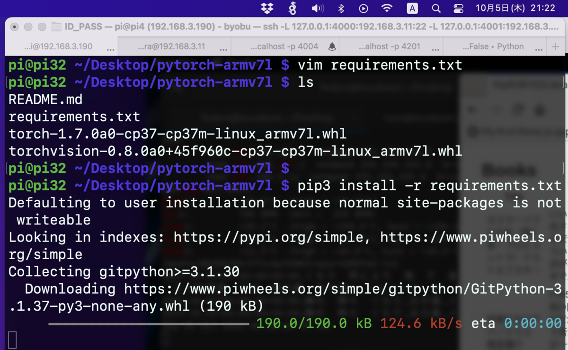Toggle the 'A' input source in menu bar
The height and width of the screenshot is (350, 568).
click(x=411, y=8)
